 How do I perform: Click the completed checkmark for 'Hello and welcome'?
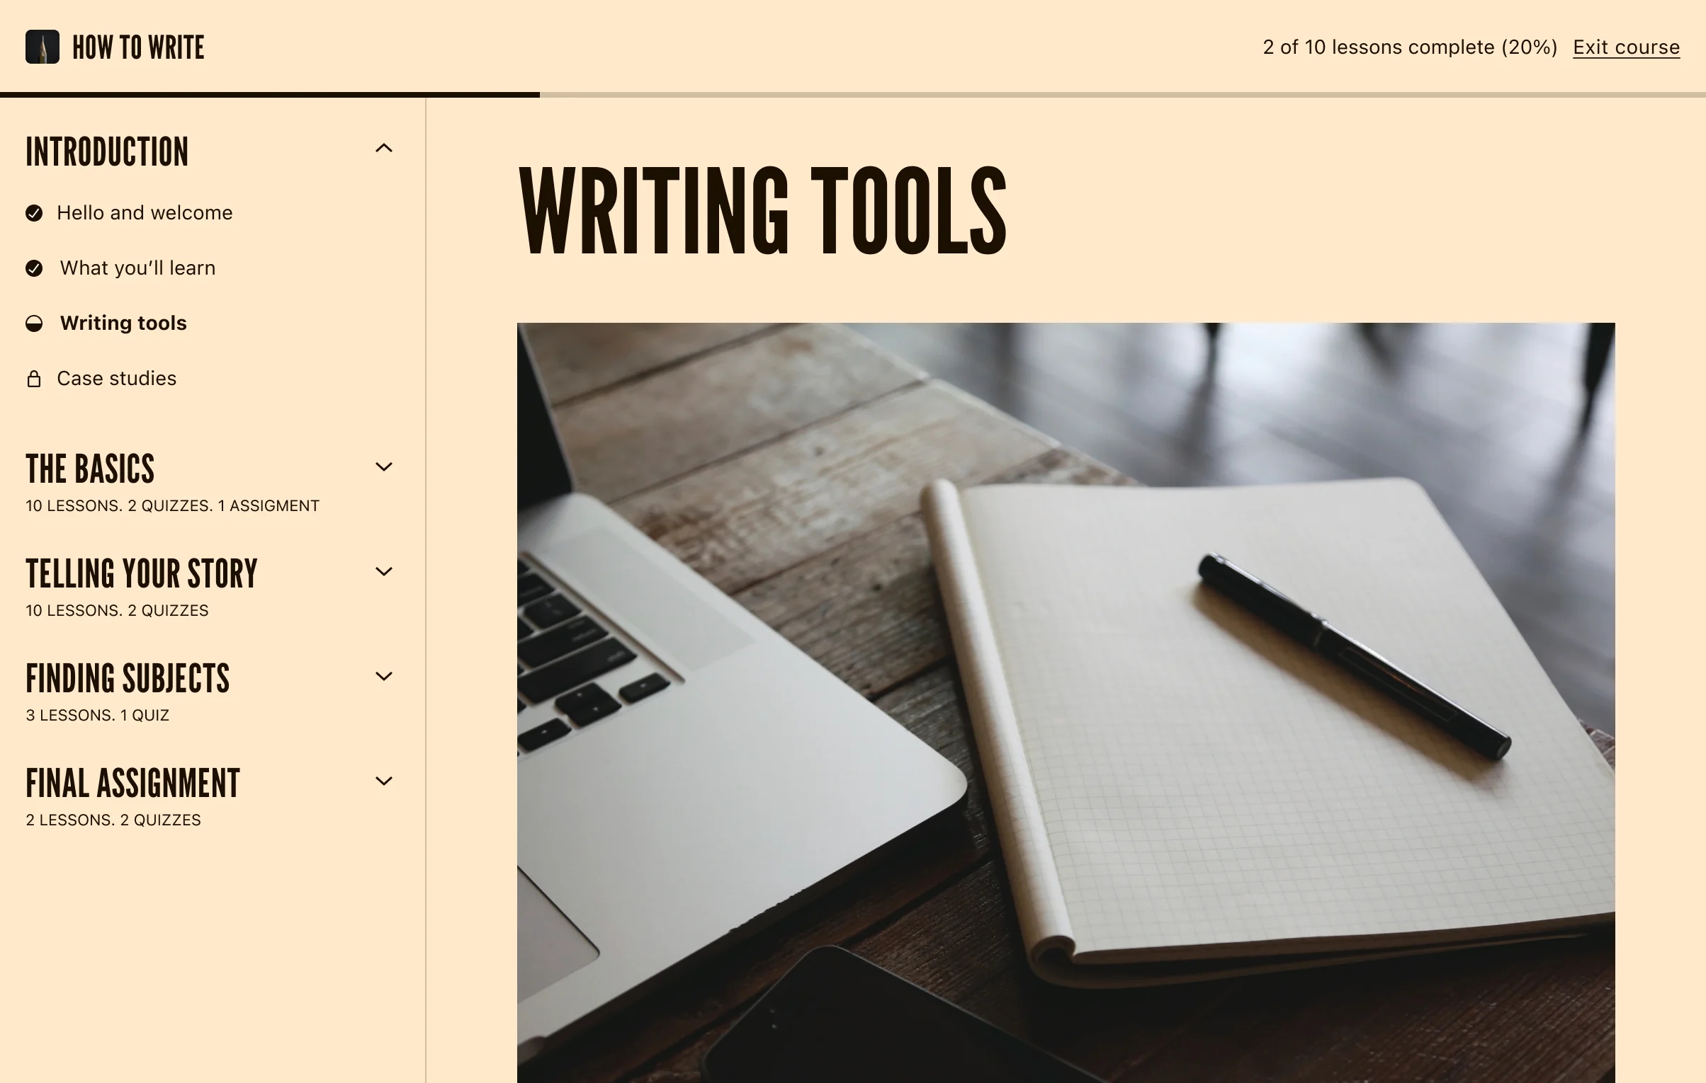pyautogui.click(x=33, y=211)
